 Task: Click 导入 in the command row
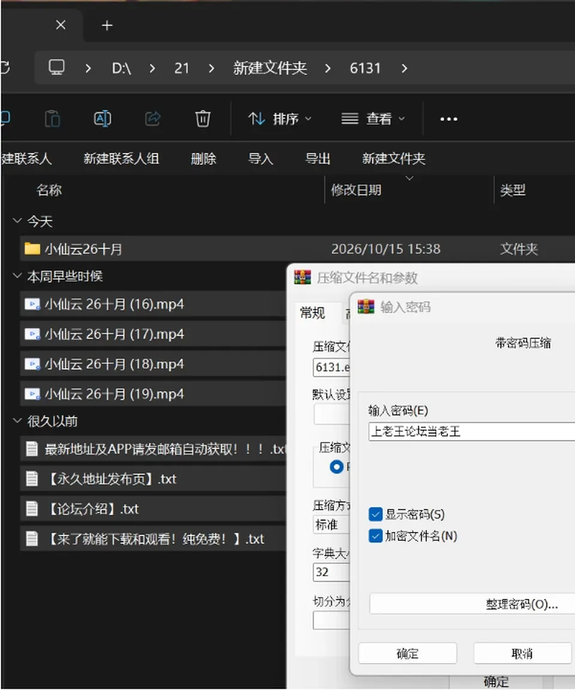(261, 158)
